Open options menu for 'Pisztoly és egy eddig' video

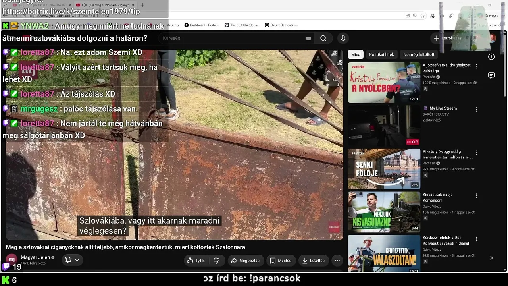[477, 153]
